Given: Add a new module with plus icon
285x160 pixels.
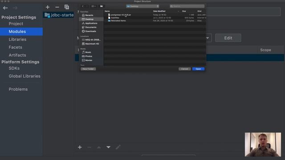Looking at the screenshot, I should (x=48, y=7).
